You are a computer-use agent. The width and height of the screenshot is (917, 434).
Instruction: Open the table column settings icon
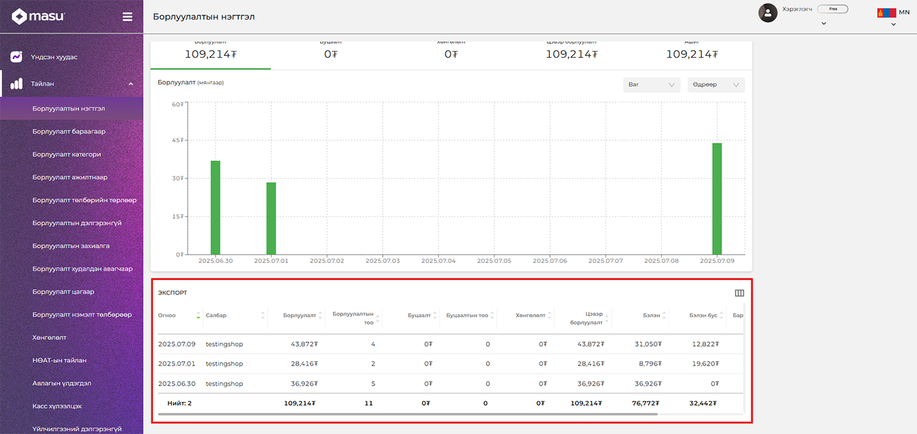click(x=740, y=293)
